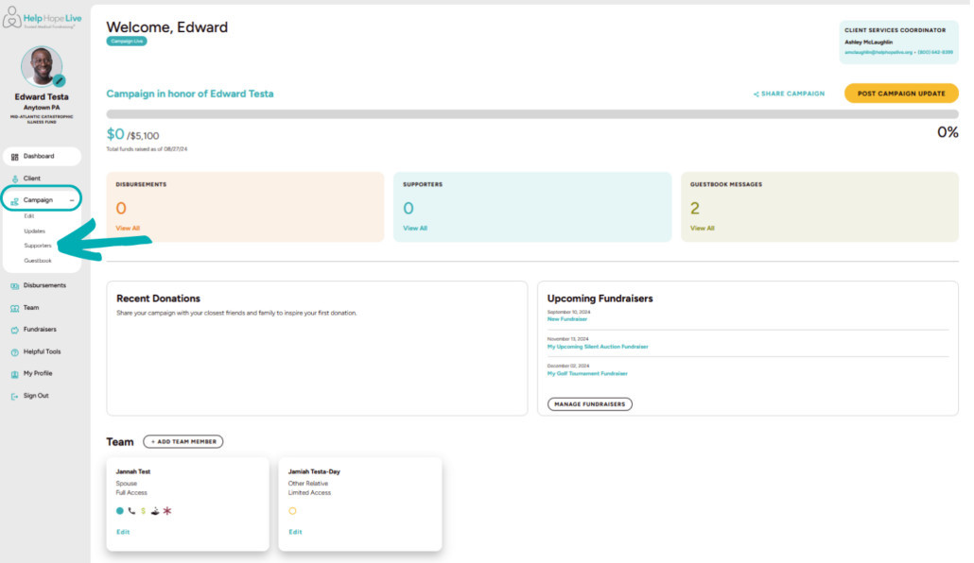Open Helpful Tools question-mark icon
The height and width of the screenshot is (563, 974).
(x=14, y=352)
